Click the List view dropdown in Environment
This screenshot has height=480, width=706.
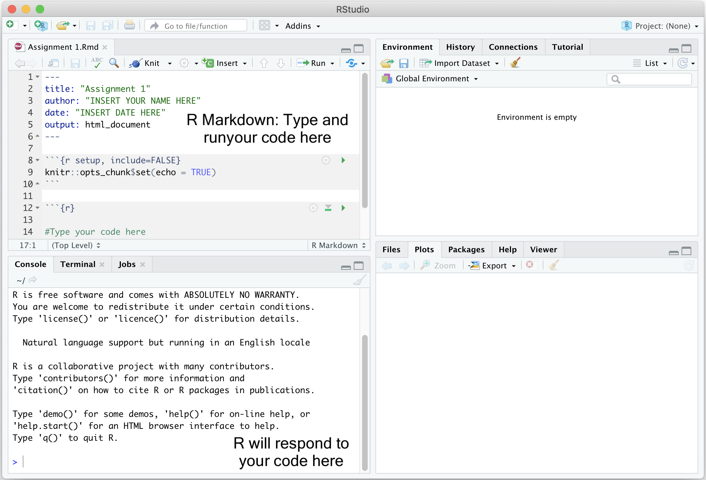(650, 63)
